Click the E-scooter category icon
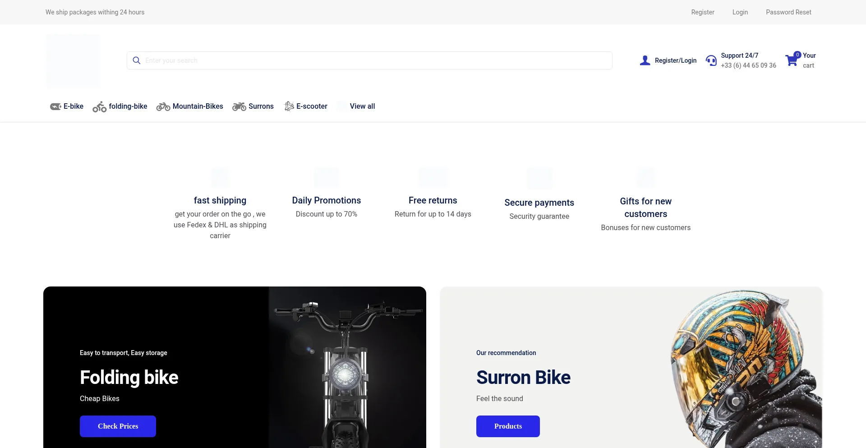The width and height of the screenshot is (866, 448). click(x=289, y=106)
